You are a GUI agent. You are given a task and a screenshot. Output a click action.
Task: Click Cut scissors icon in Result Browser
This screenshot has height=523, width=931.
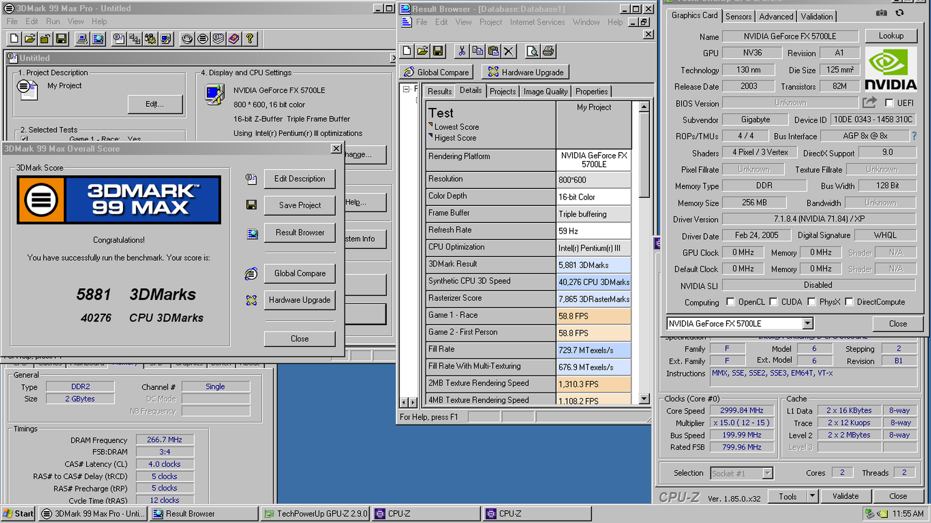click(462, 51)
